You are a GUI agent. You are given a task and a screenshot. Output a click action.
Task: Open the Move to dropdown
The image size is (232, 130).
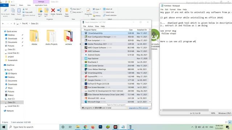click(x=40, y=15)
